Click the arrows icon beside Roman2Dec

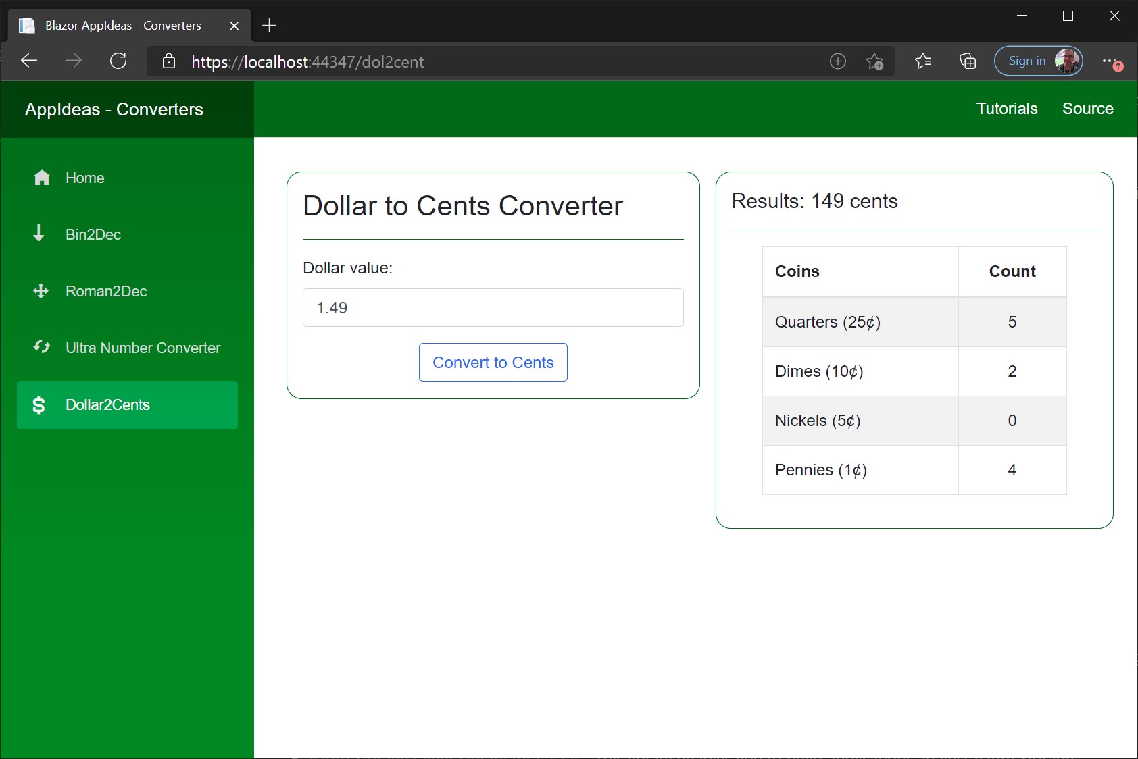(x=40, y=291)
